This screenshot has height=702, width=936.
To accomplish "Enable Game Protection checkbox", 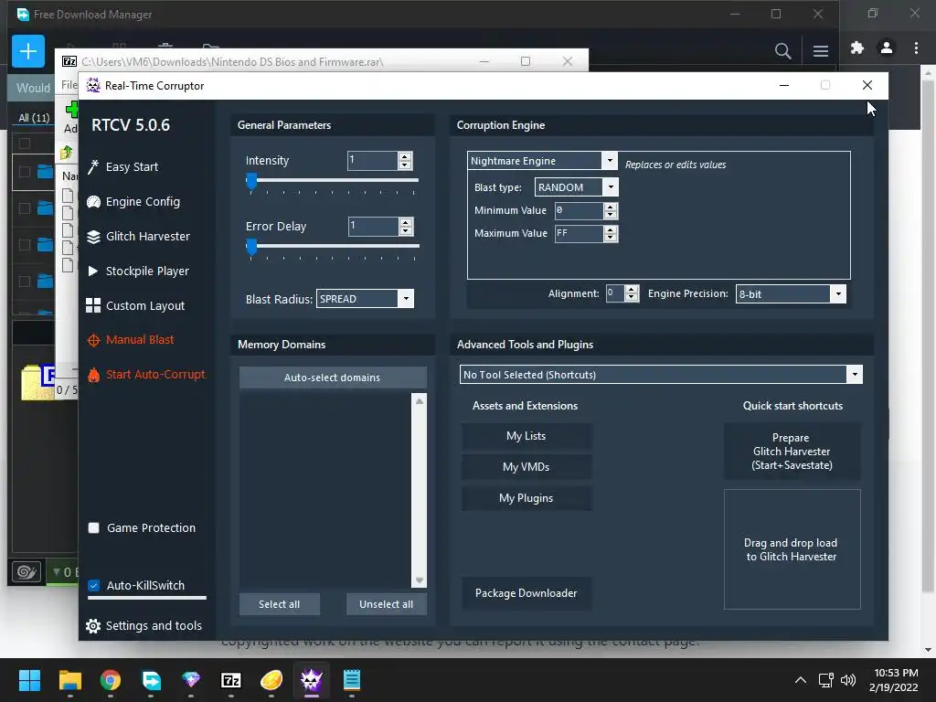I will coord(94,527).
